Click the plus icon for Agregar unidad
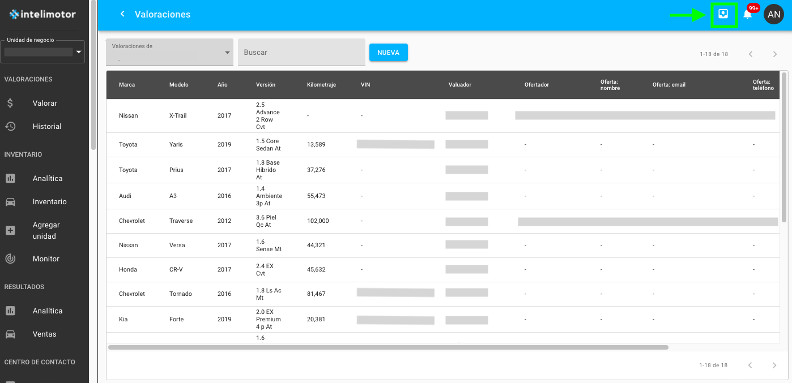Image resolution: width=792 pixels, height=383 pixels. [10, 230]
